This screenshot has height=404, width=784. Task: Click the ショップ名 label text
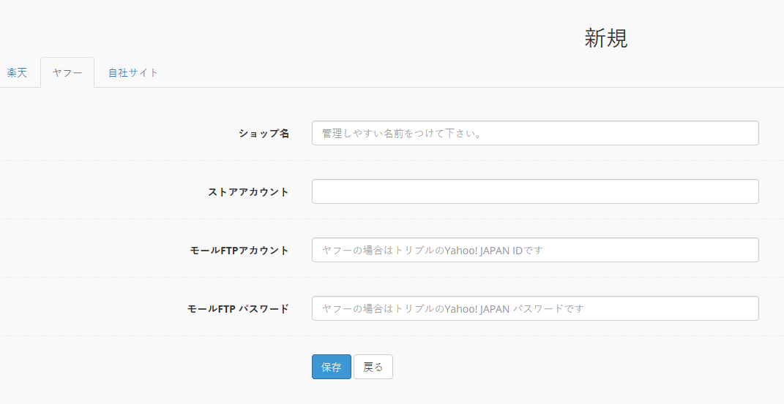point(264,134)
